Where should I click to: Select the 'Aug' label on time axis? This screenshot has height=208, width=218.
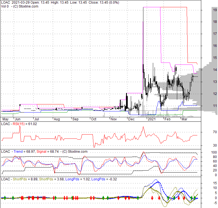pyautogui.click(x=57, y=119)
